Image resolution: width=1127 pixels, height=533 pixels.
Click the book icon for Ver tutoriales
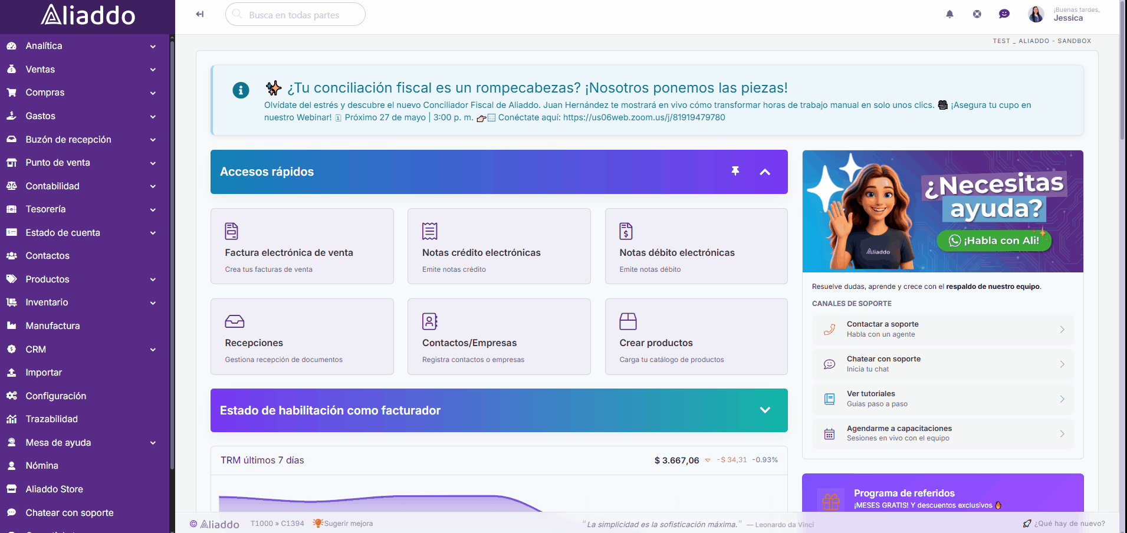(x=829, y=399)
